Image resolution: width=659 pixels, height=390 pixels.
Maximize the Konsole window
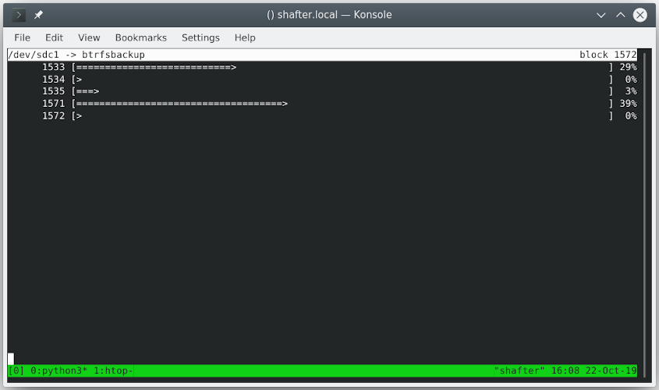[620, 15]
